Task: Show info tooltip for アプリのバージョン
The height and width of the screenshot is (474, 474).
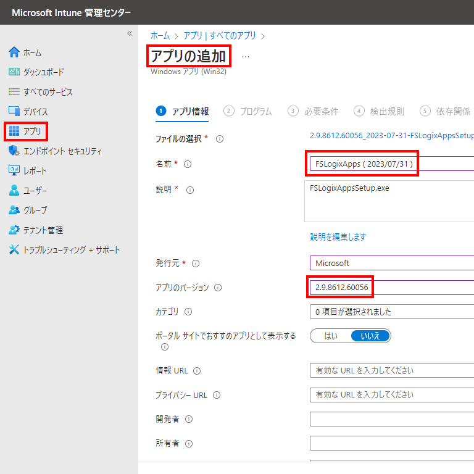Action: click(x=218, y=288)
